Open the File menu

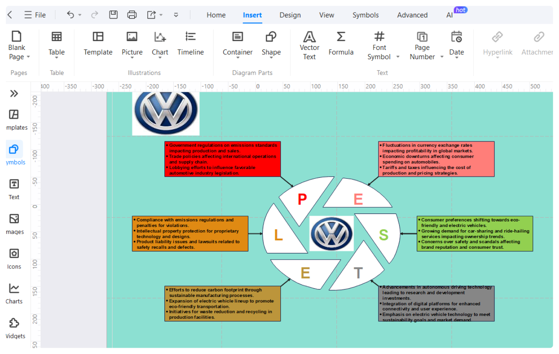[35, 15]
